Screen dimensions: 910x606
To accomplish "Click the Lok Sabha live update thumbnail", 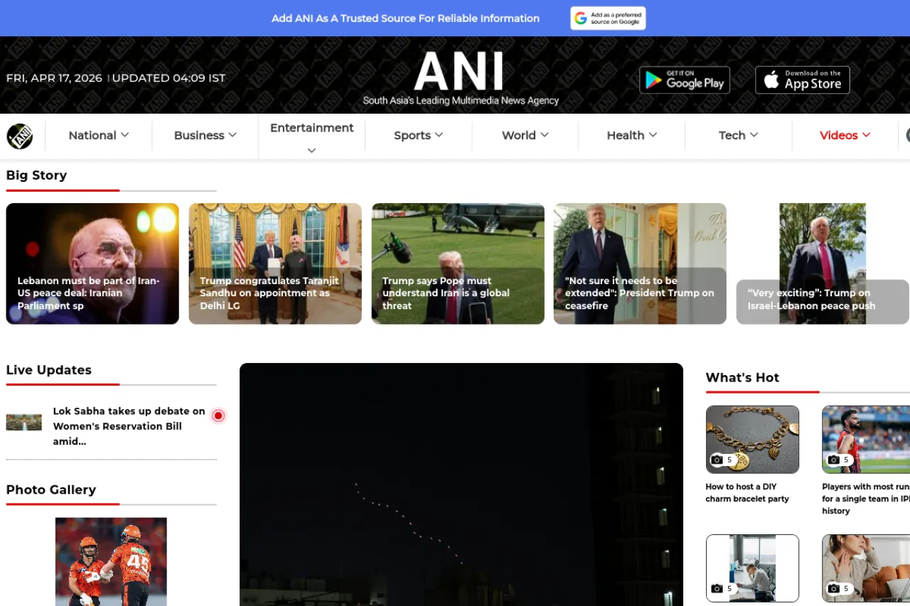I will pyautogui.click(x=24, y=423).
